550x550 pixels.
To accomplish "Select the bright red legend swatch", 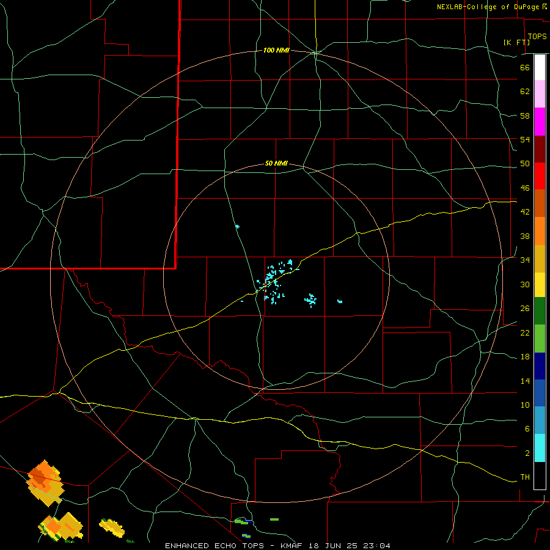I will 540,176.
